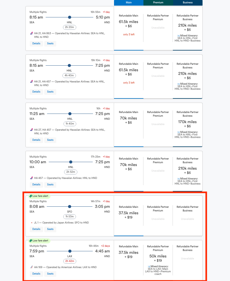Expand the 2h 42m LAX layover pill

pyautogui.click(x=70, y=261)
